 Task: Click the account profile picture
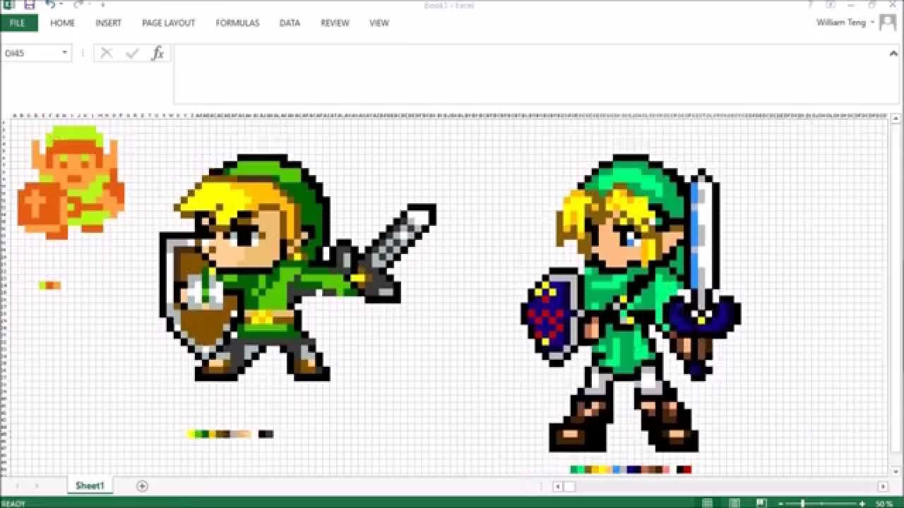(888, 23)
